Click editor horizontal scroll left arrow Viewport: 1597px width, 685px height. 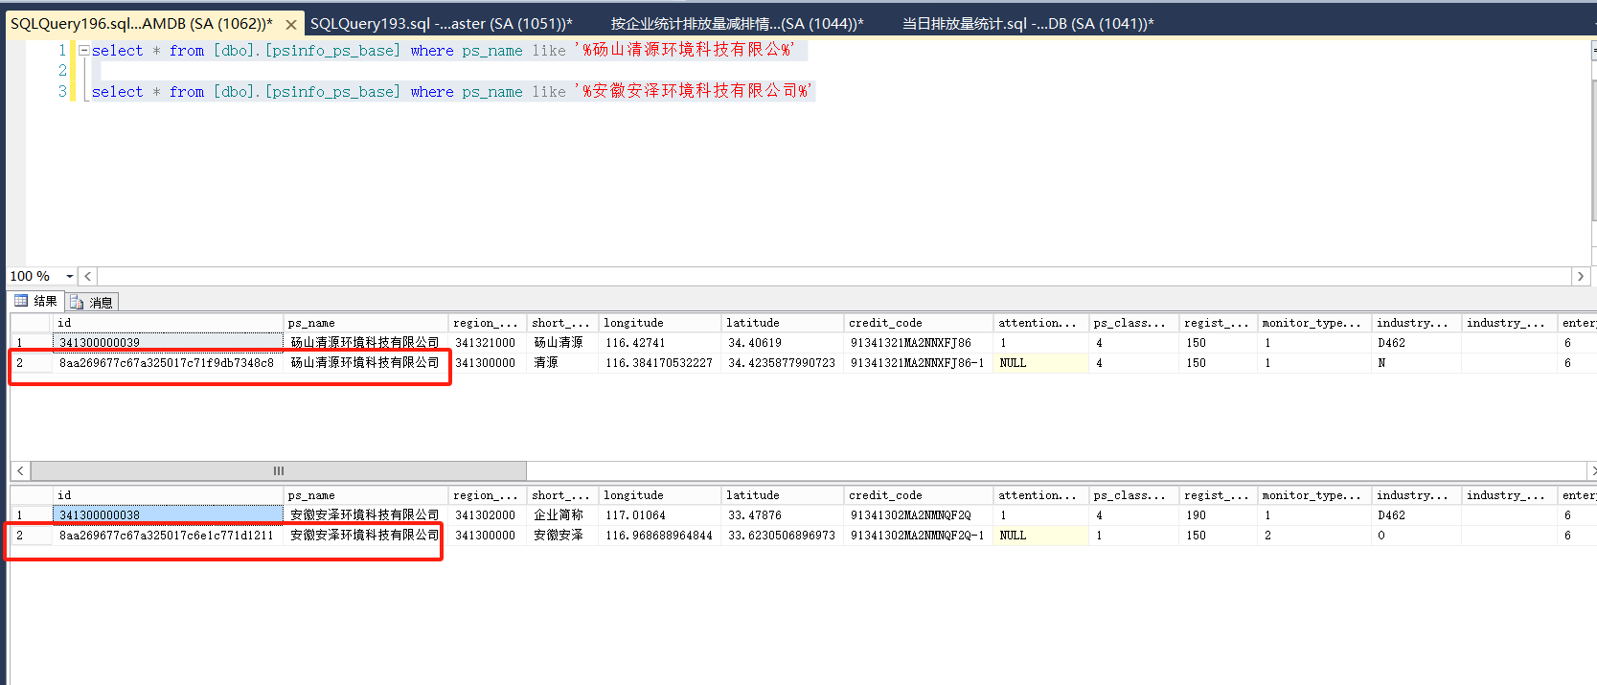tap(88, 277)
